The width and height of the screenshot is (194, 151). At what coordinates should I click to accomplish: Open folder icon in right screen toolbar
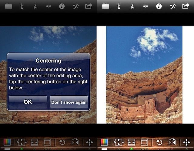pyautogui.click(x=105, y=6)
